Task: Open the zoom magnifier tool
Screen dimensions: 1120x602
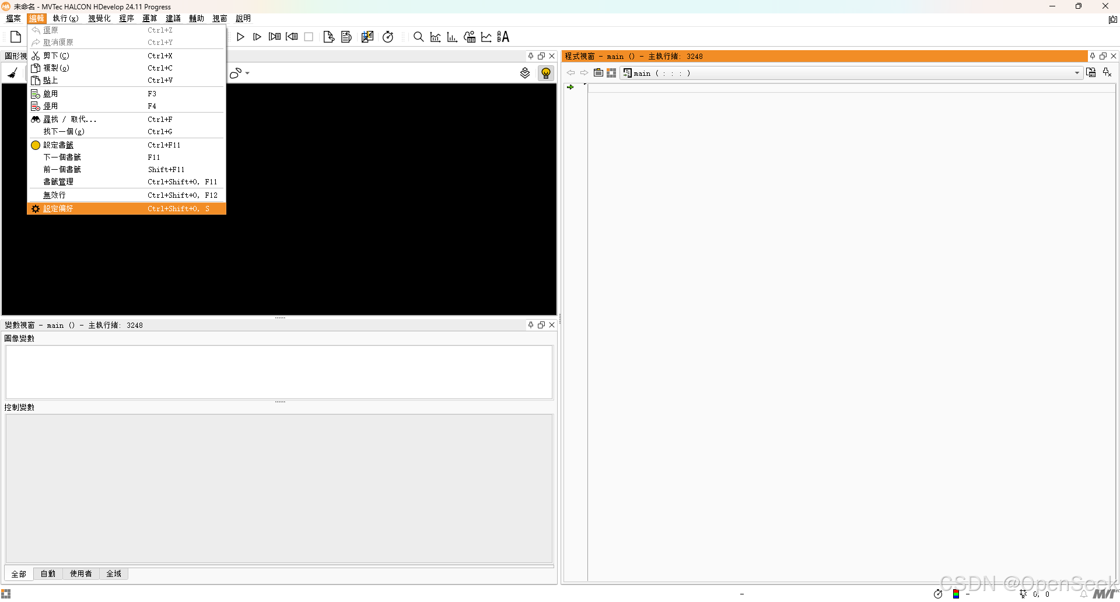Action: [x=418, y=37]
